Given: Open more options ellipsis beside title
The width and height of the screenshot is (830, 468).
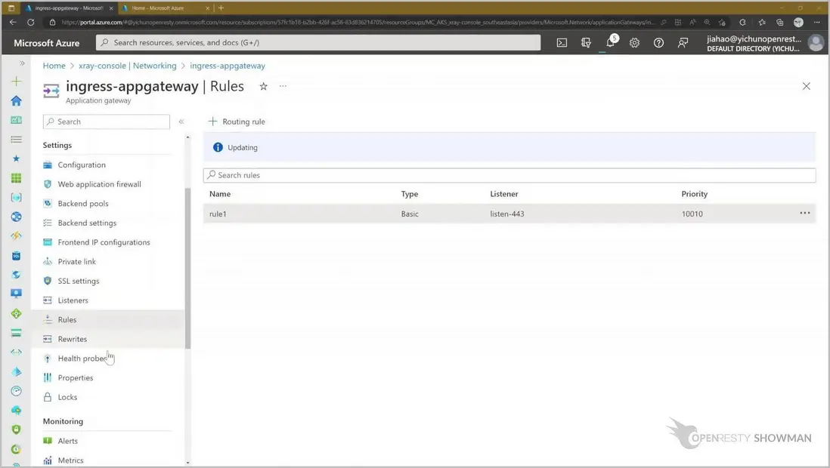Looking at the screenshot, I should pos(283,87).
